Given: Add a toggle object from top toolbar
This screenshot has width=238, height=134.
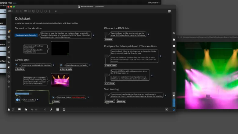Looking at the screenshot, I should pyautogui.click(x=30, y=11).
